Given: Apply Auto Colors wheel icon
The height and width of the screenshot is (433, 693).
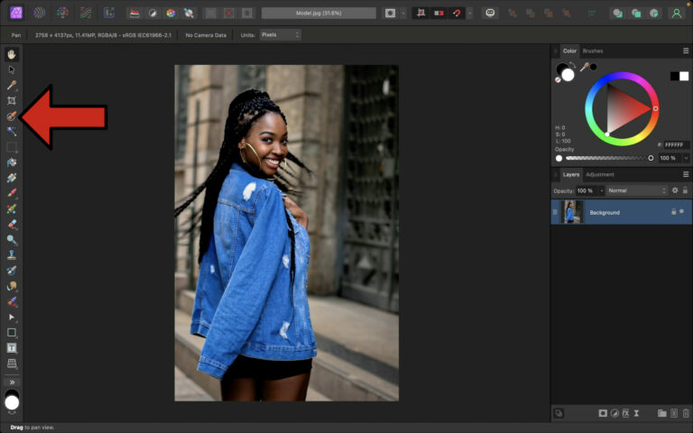Looking at the screenshot, I should coord(171,14).
